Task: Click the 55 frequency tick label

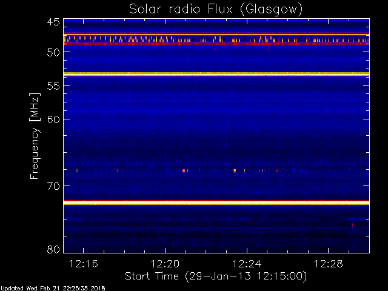Action: (53, 86)
